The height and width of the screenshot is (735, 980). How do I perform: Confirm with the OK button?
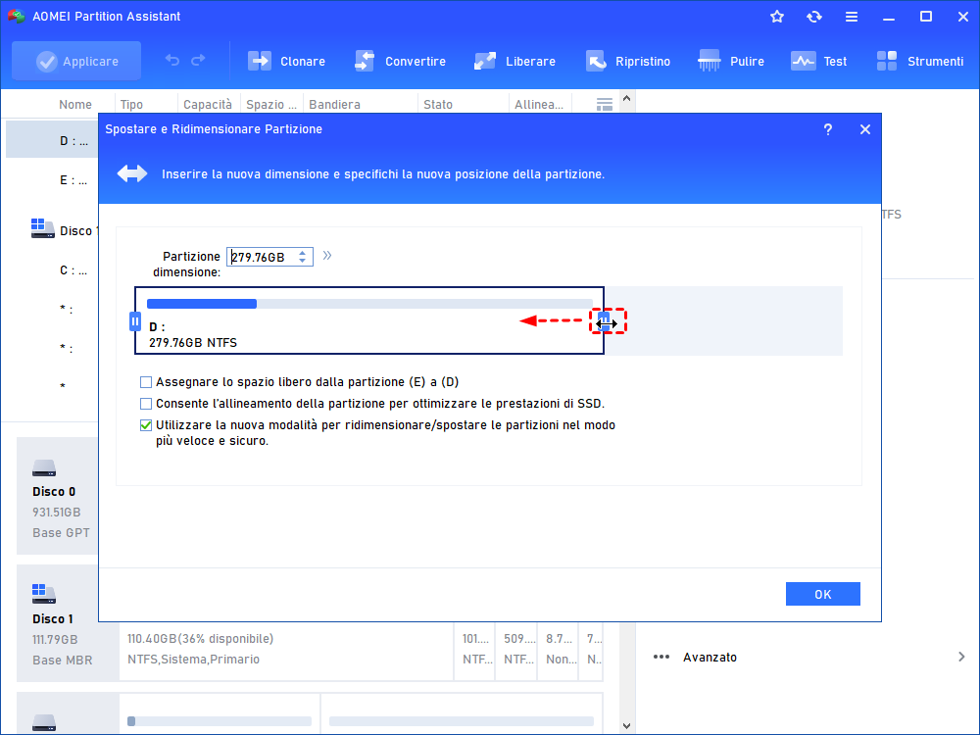pos(822,594)
